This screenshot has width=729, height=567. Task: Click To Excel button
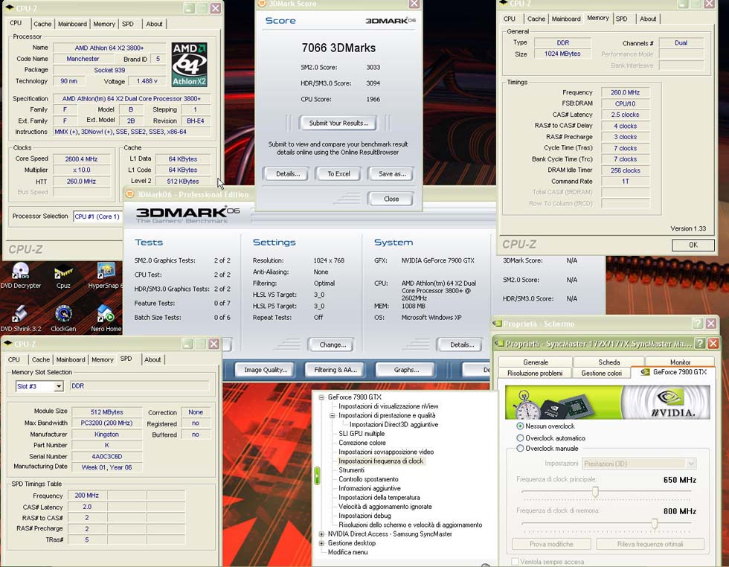click(x=338, y=174)
